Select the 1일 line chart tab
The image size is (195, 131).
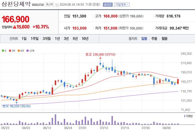[24, 39]
